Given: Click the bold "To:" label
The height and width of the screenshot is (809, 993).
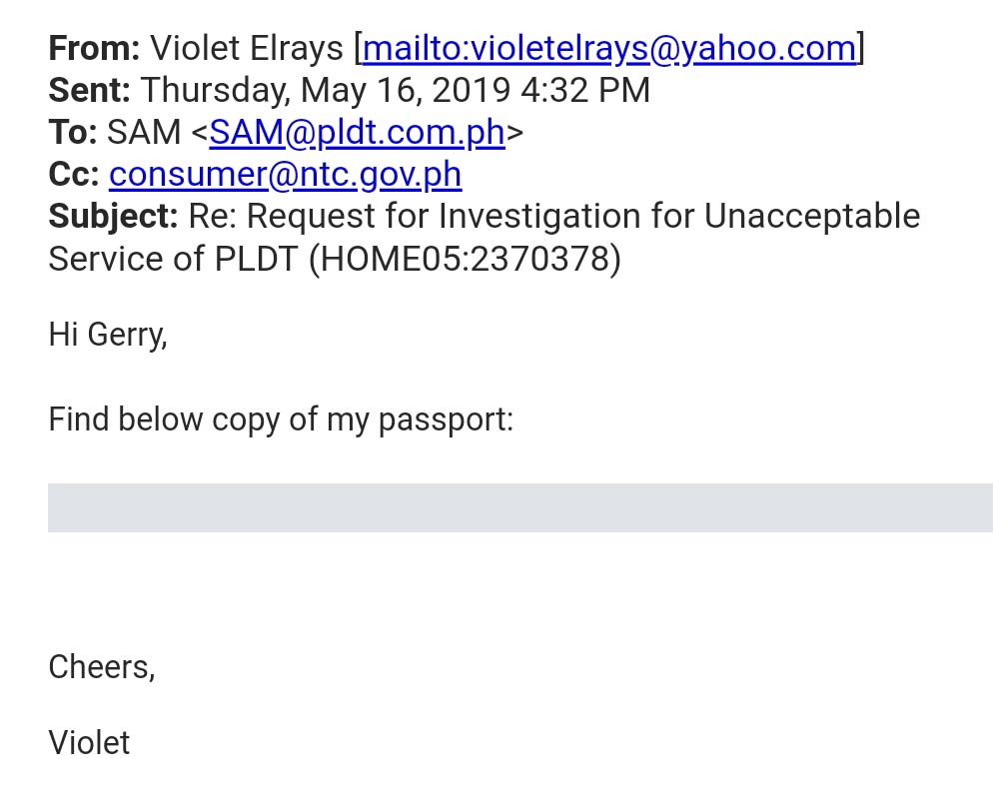Looking at the screenshot, I should pyautogui.click(x=72, y=132).
